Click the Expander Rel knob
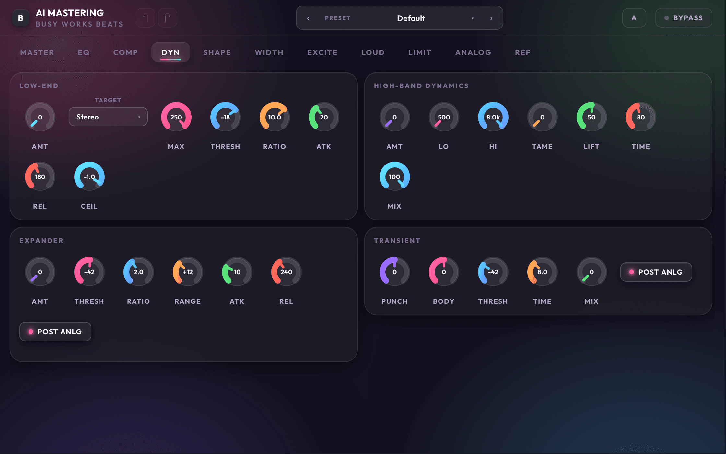 coord(287,272)
